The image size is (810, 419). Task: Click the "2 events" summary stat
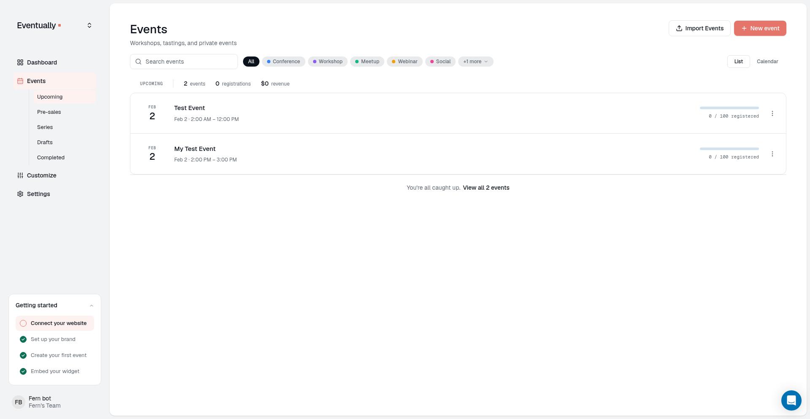pyautogui.click(x=194, y=84)
